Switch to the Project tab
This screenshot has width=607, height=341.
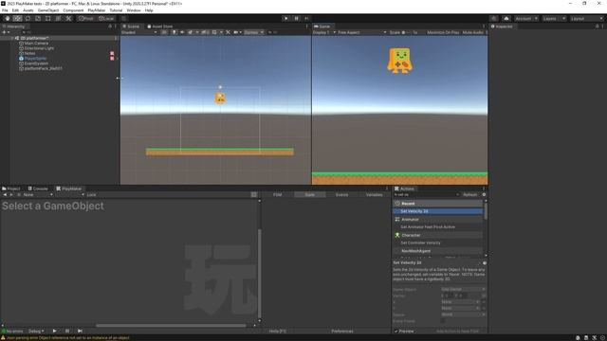click(11, 188)
